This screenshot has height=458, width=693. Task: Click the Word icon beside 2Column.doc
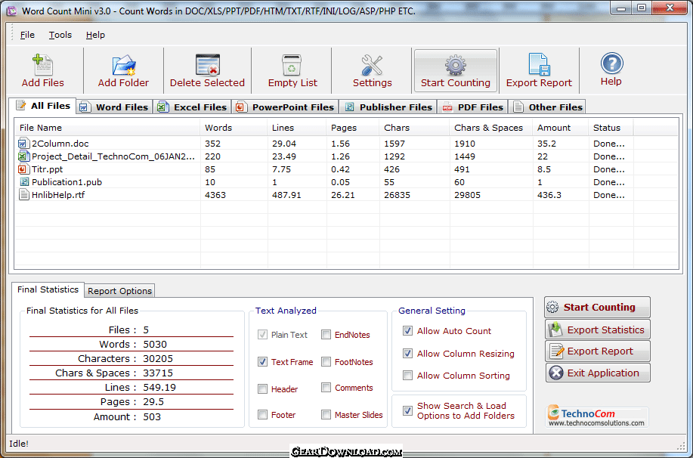click(x=24, y=144)
